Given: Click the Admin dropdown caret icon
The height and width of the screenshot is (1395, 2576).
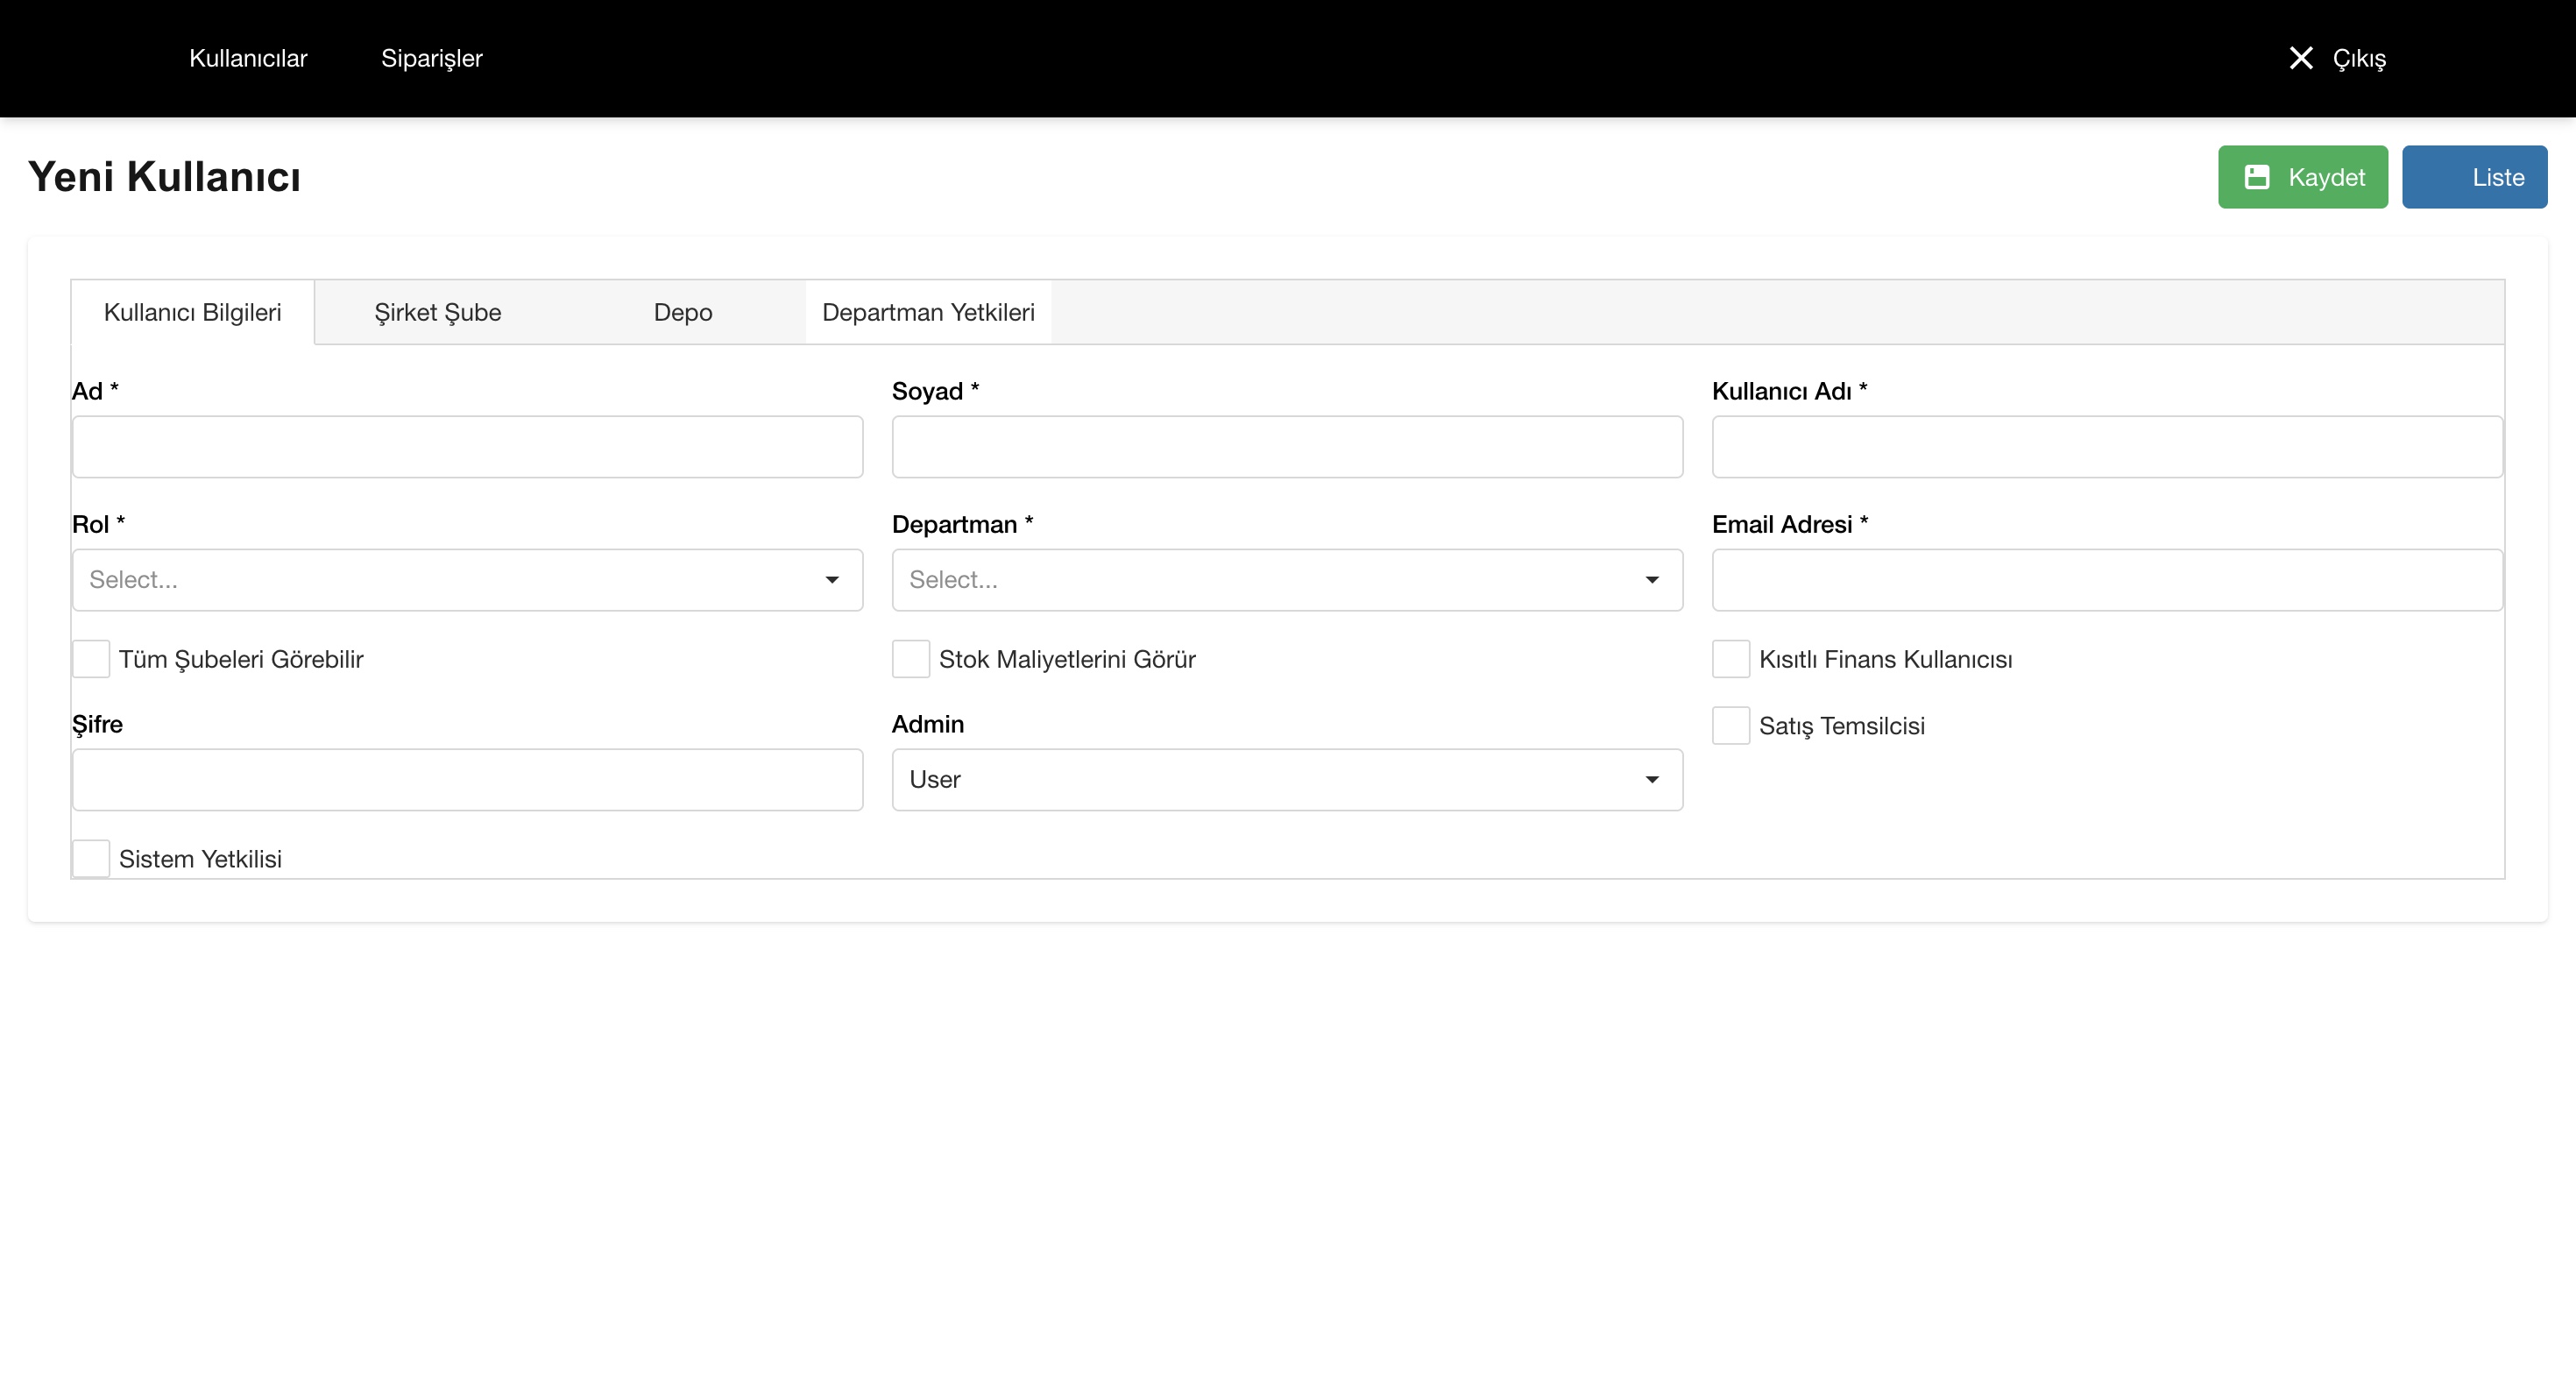Looking at the screenshot, I should point(1651,780).
